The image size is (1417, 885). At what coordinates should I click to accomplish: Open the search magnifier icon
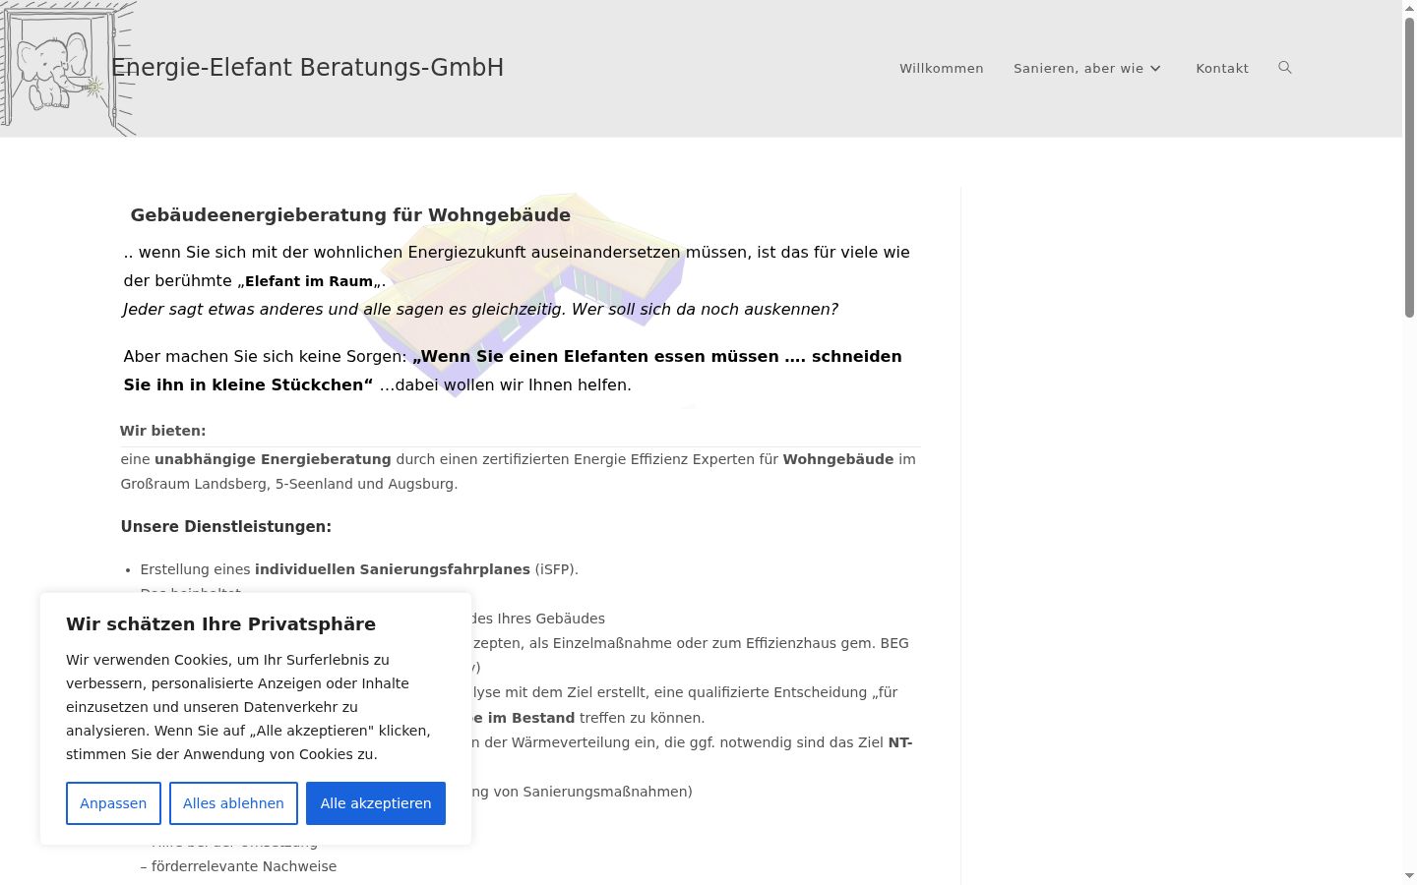(x=1284, y=68)
